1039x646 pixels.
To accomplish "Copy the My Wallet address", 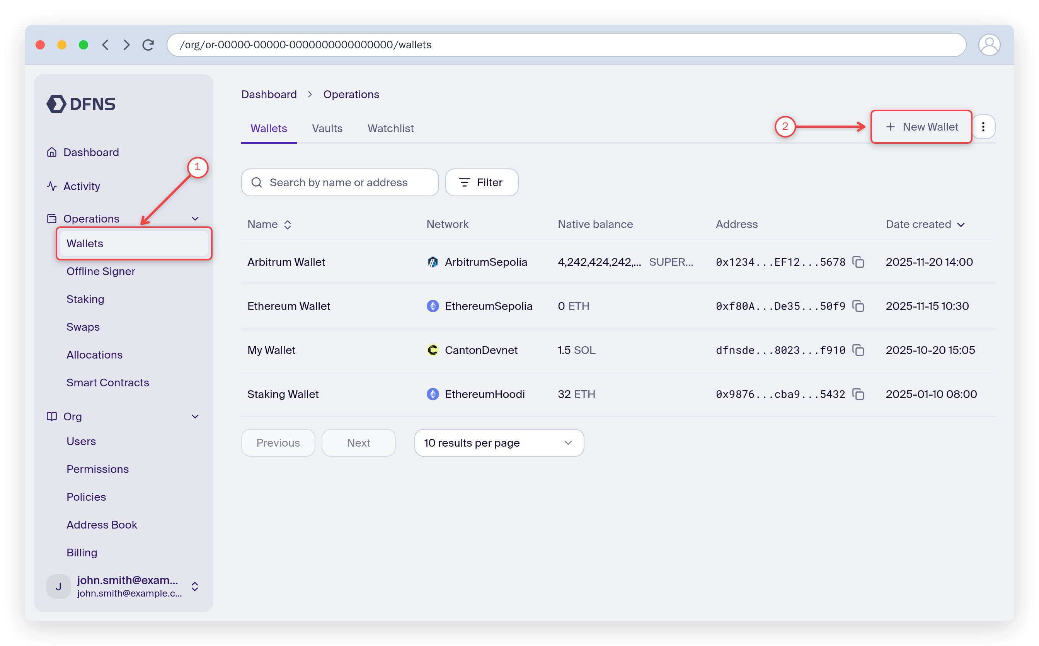I will point(858,350).
